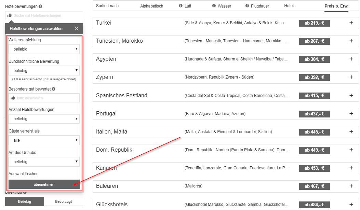Open the Gäste verreist als dropdown

coord(44,140)
